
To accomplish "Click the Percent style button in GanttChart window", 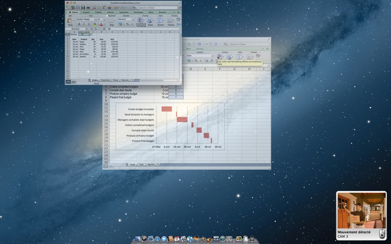I will pos(196,61).
